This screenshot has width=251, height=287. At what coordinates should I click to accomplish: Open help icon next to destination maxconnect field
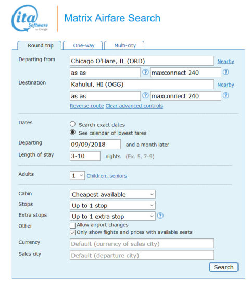[226, 95]
